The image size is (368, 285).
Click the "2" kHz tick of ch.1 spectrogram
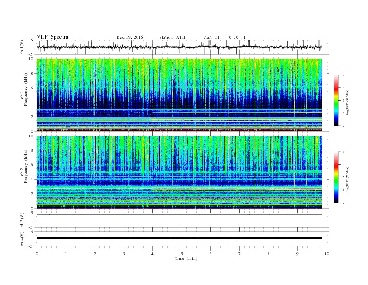(33, 117)
